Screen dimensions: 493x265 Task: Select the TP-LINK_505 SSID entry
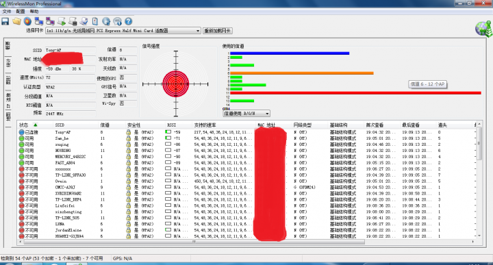(x=67, y=218)
